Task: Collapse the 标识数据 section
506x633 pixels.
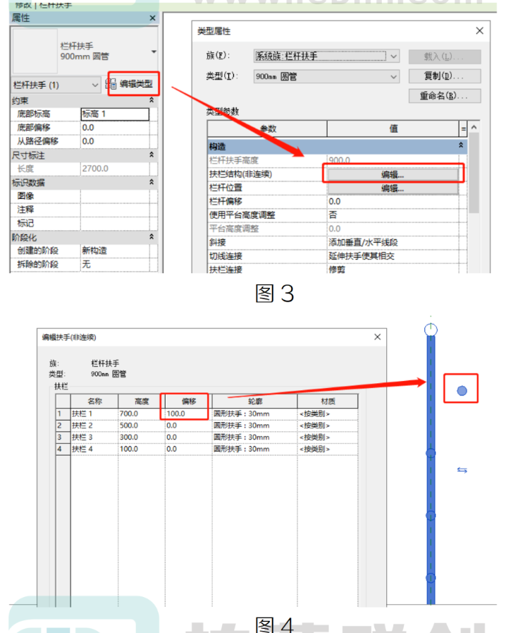Action: (152, 182)
